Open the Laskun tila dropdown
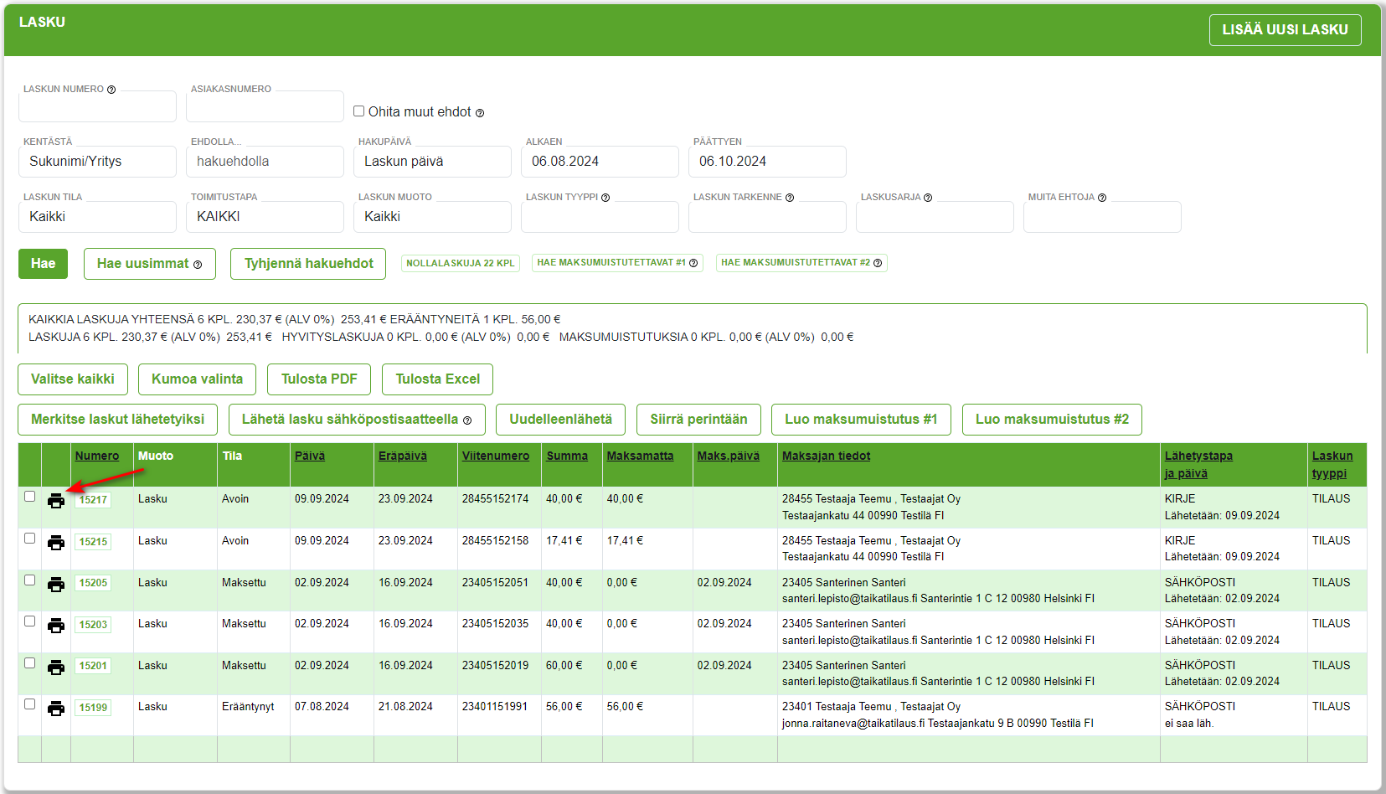The width and height of the screenshot is (1386, 794). (97, 217)
